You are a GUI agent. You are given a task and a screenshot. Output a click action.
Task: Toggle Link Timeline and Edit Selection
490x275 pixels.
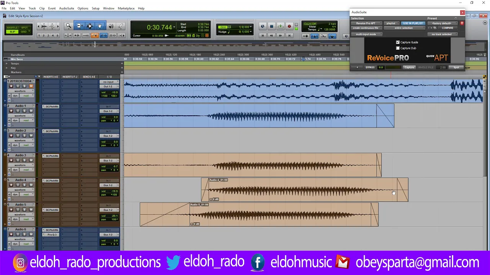104,36
